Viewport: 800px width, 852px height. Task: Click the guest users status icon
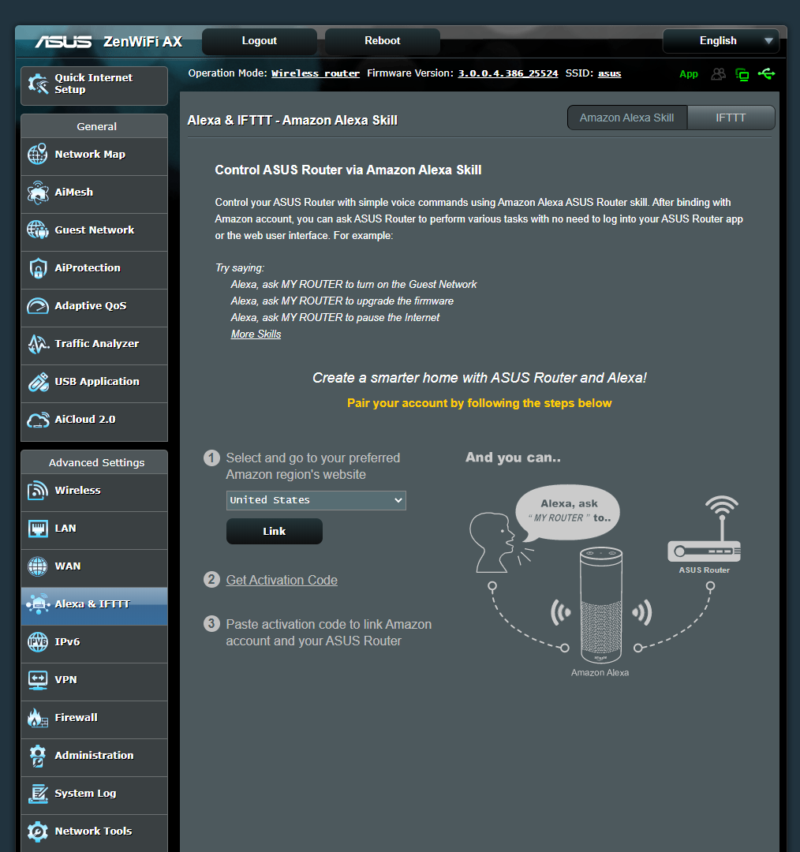coord(719,74)
